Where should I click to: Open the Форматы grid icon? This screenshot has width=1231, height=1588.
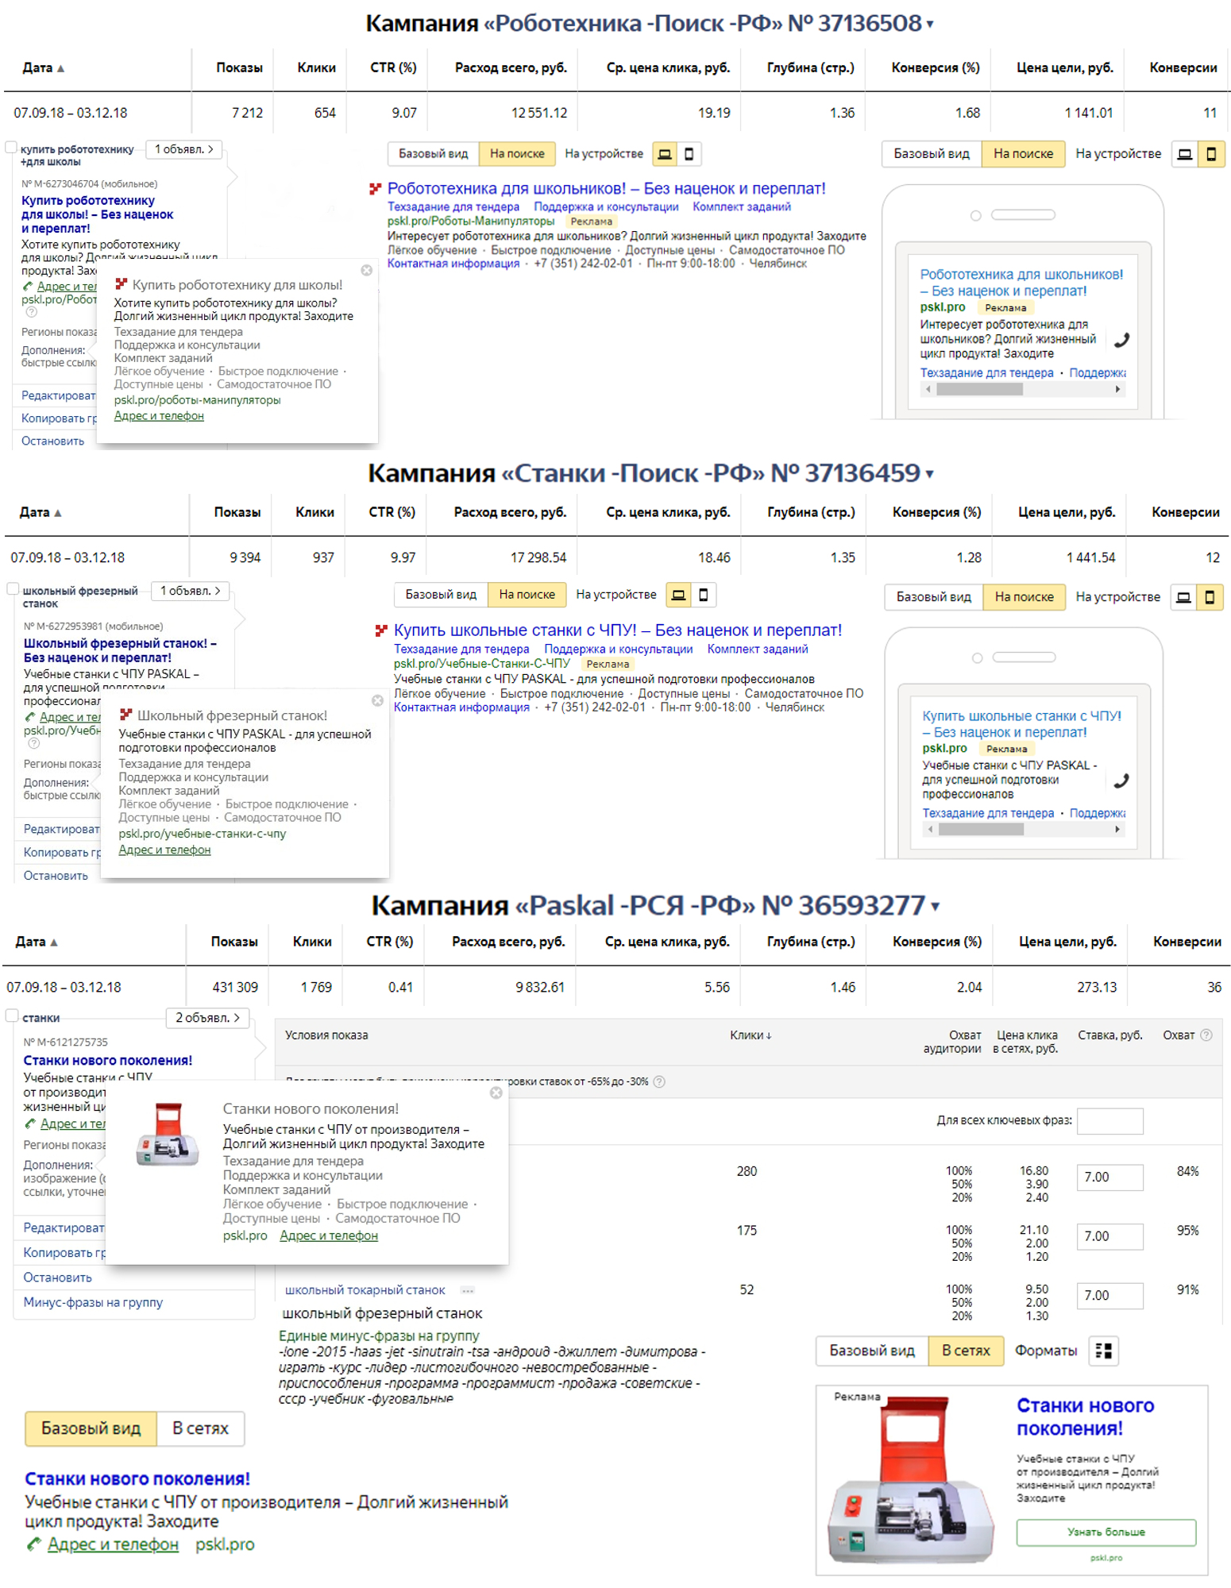(1104, 1351)
